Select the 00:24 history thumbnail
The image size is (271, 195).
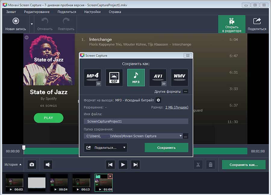(x=59, y=183)
